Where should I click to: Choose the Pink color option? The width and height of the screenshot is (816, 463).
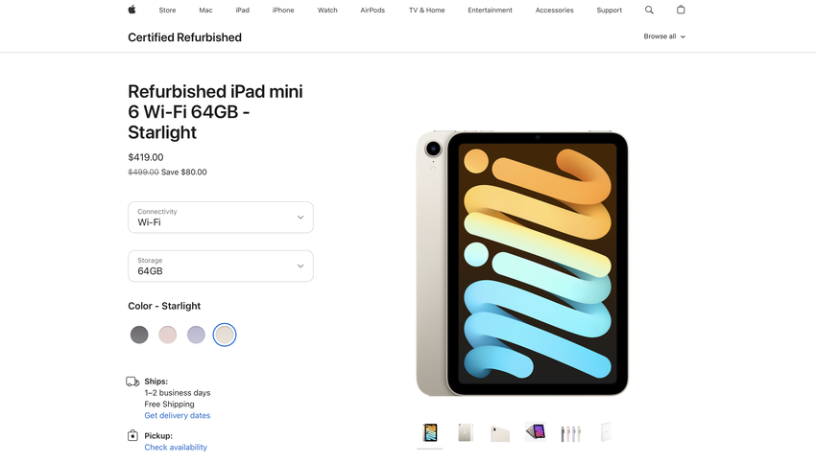(x=168, y=335)
